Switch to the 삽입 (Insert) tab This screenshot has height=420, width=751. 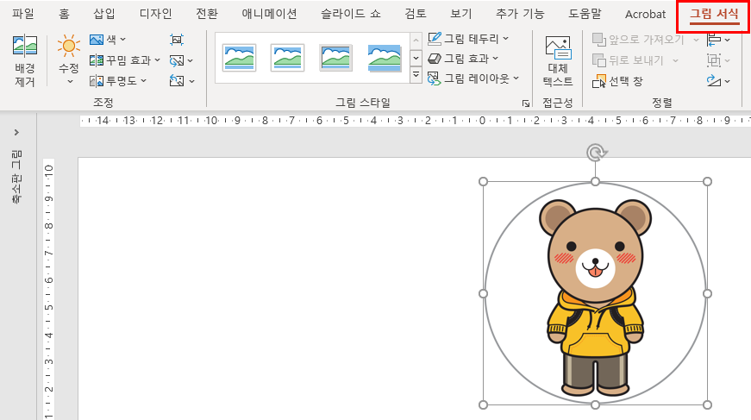coord(103,14)
